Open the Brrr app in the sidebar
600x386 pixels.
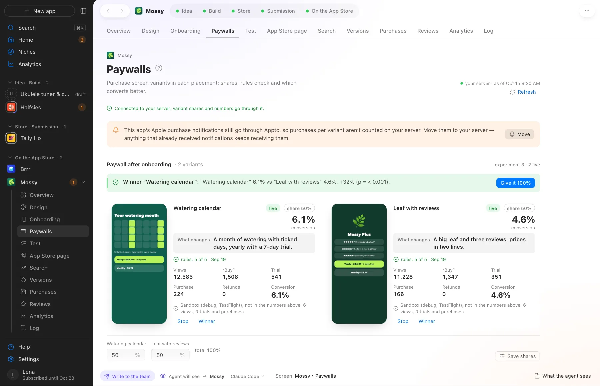47,169
